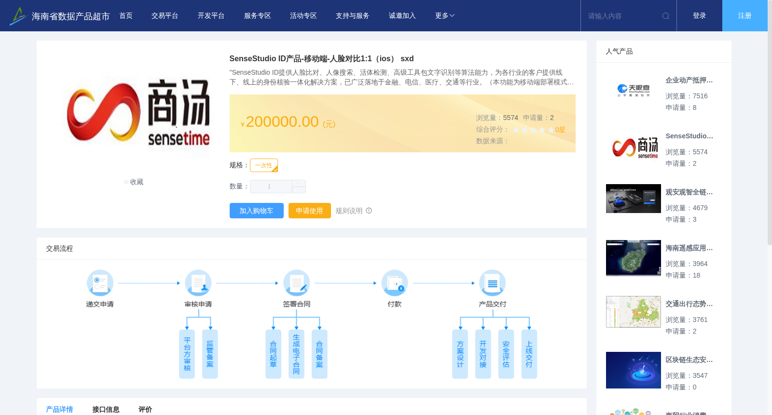Image resolution: width=772 pixels, height=415 pixels.
Task: Click the Hainan data supermarket logo icon
Action: (18, 16)
